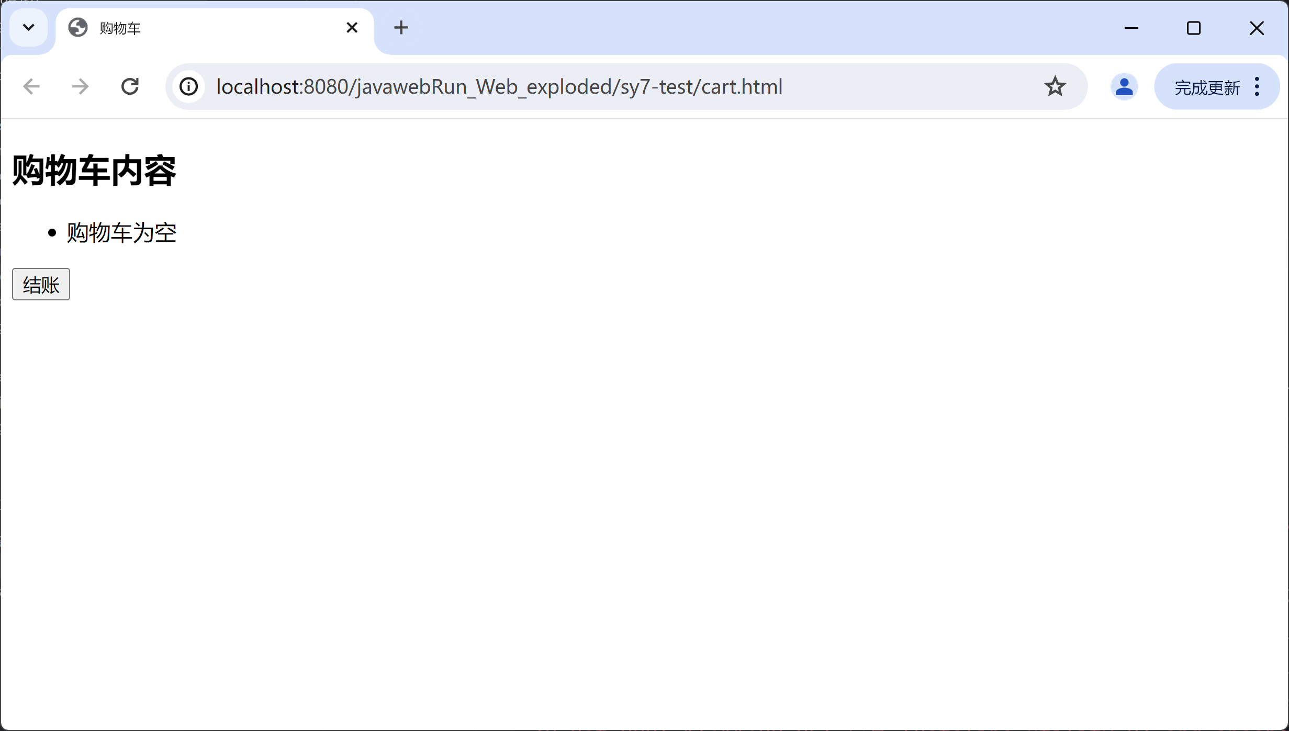
Task: View site information icon in address bar
Action: pos(189,86)
